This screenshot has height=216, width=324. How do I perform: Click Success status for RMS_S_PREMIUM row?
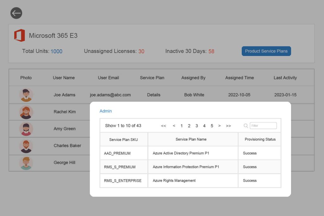[250, 167]
